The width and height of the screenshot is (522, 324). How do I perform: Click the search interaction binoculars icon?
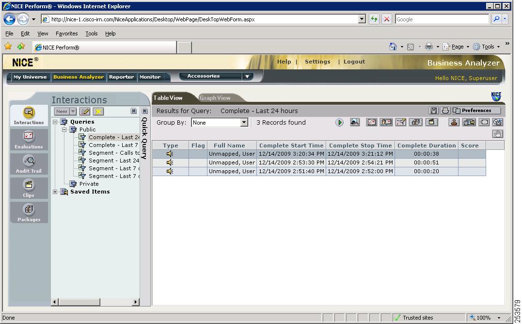click(x=355, y=122)
